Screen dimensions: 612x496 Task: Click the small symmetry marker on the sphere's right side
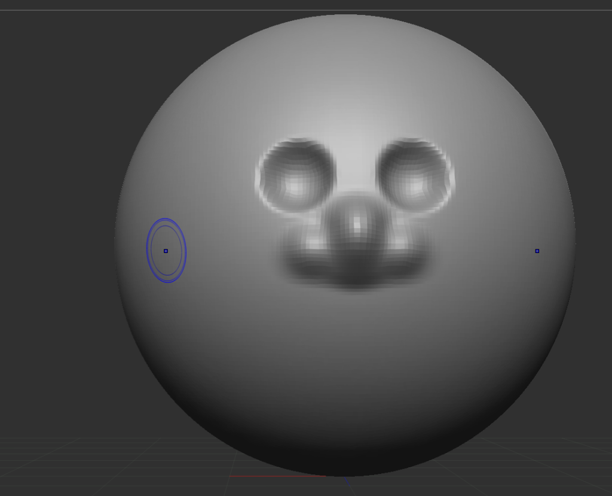[537, 251]
